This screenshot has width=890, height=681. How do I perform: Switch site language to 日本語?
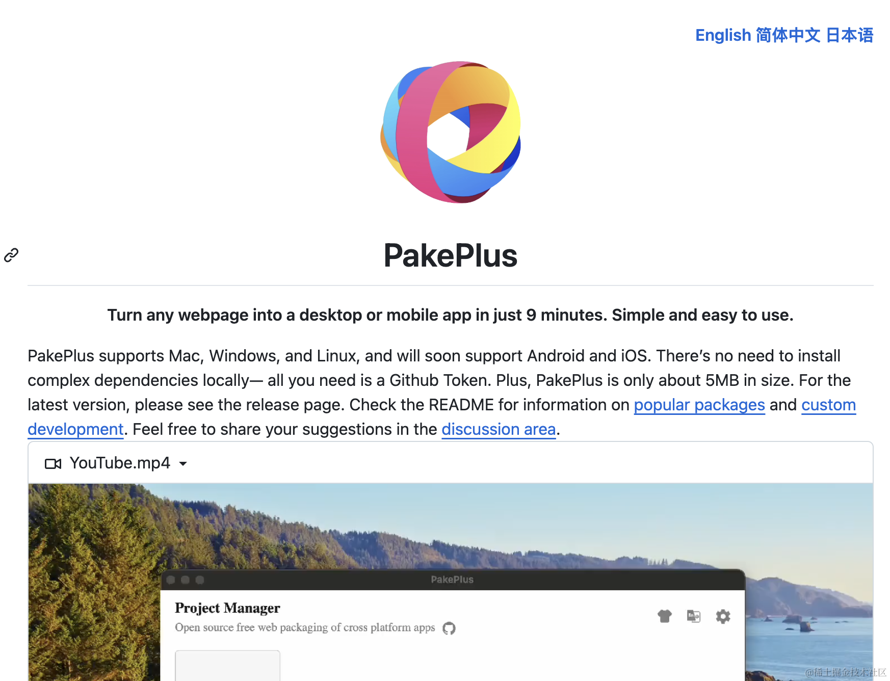[x=850, y=35]
